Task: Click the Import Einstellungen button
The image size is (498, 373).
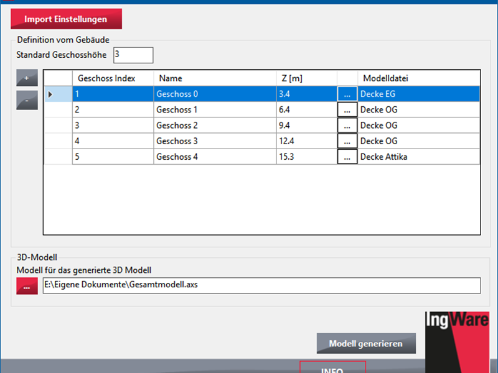Action: point(66,19)
